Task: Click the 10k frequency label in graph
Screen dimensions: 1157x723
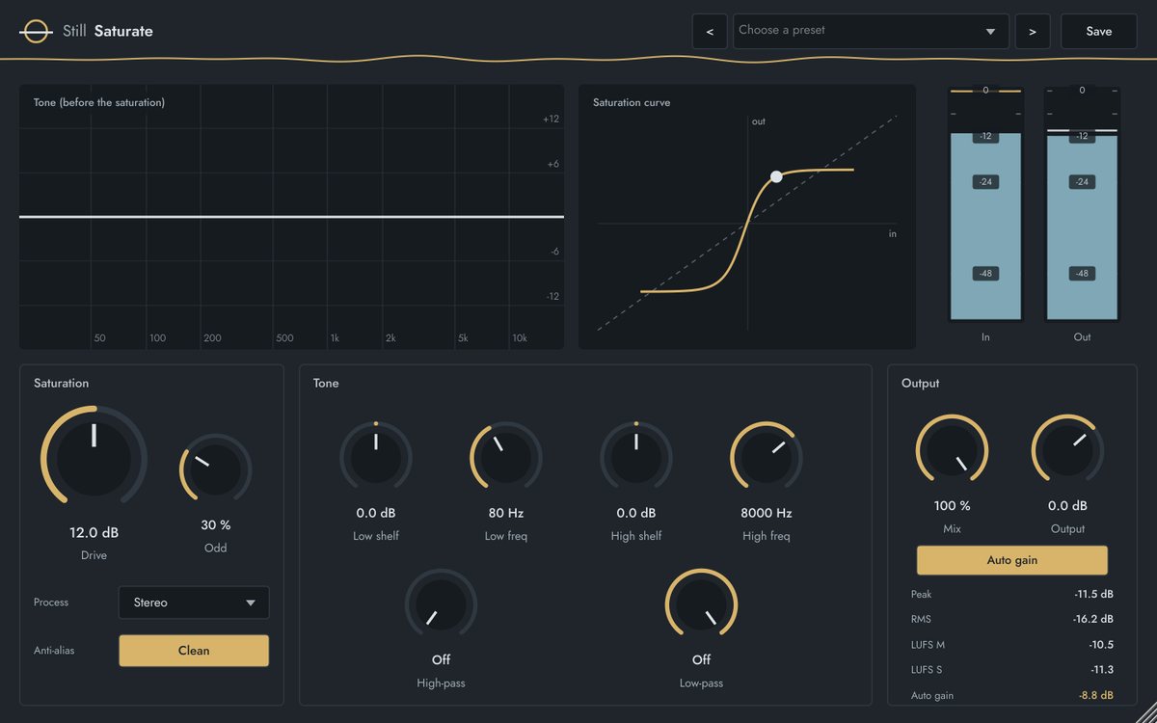Action: (520, 338)
